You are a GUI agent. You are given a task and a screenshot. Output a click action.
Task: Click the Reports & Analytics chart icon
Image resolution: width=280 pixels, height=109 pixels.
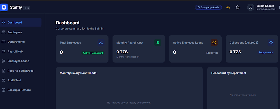click(x=3, y=71)
